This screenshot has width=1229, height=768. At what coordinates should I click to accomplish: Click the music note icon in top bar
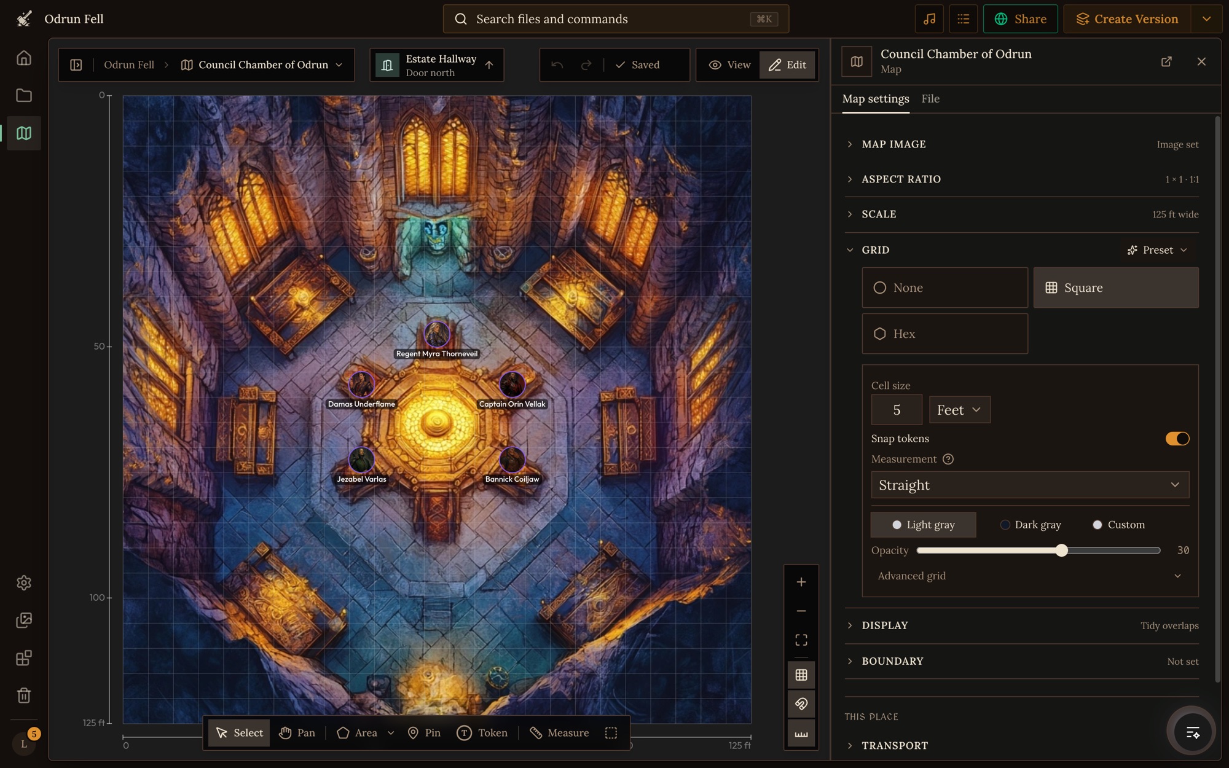click(x=929, y=19)
